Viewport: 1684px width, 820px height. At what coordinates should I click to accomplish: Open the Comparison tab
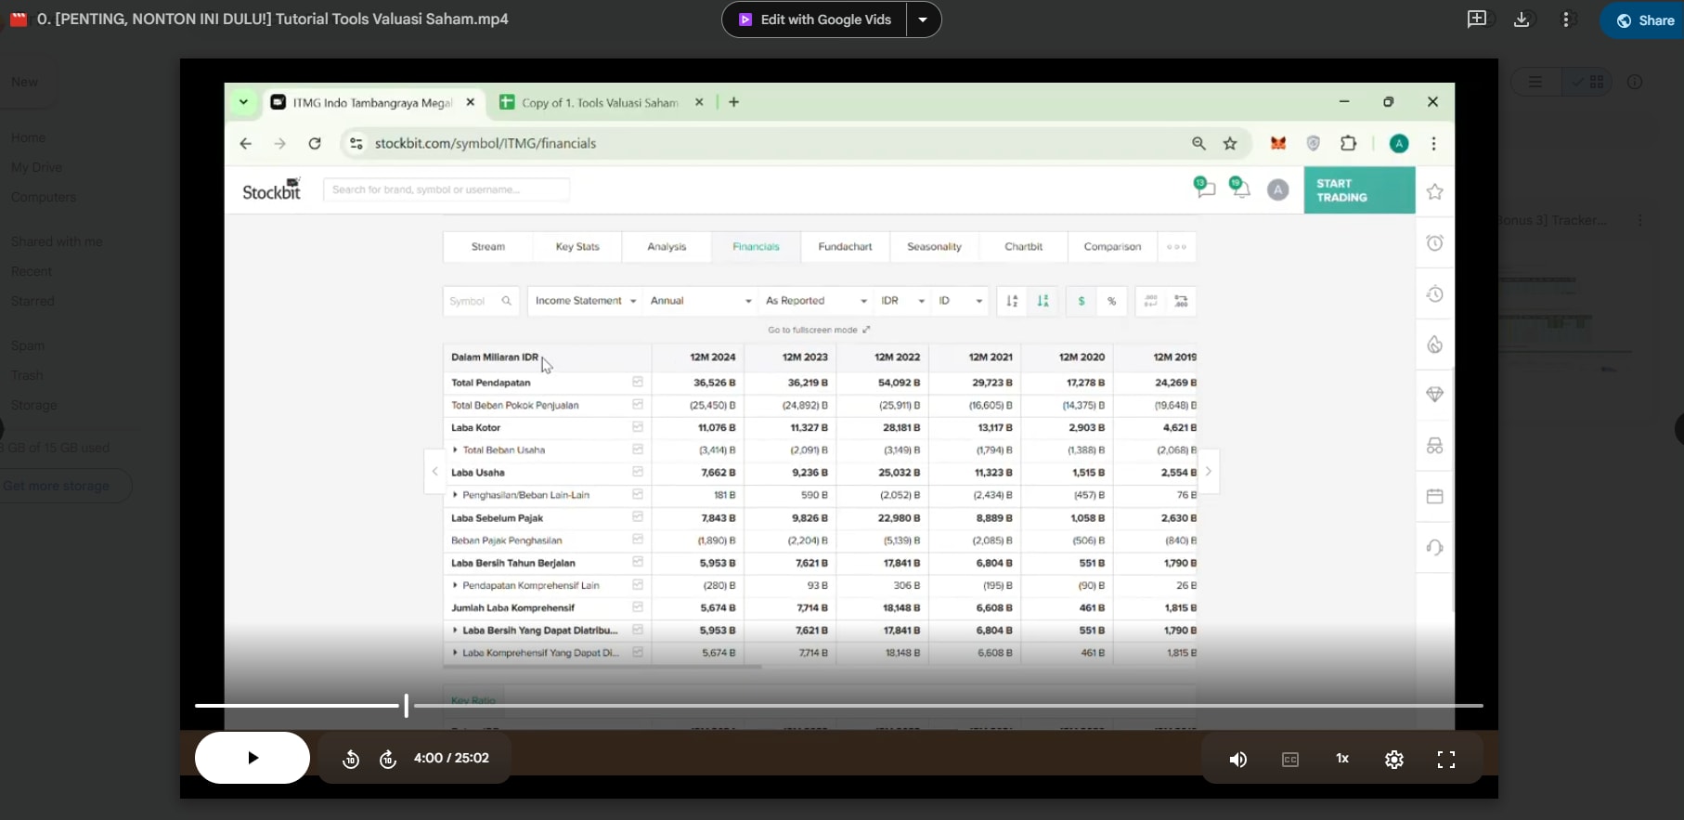(1112, 247)
